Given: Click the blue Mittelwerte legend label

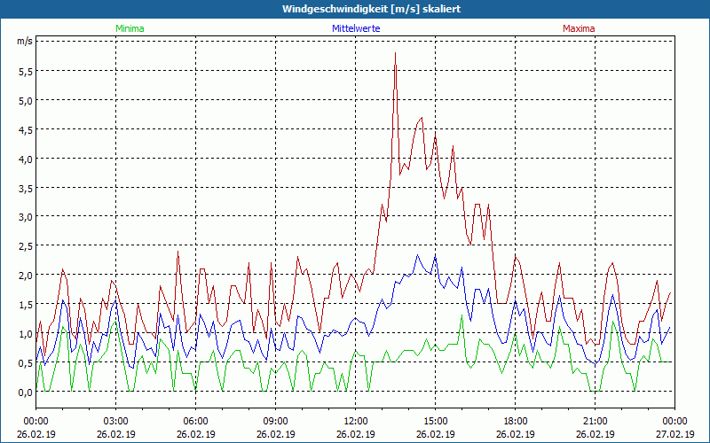Looking at the screenshot, I should 356,28.
